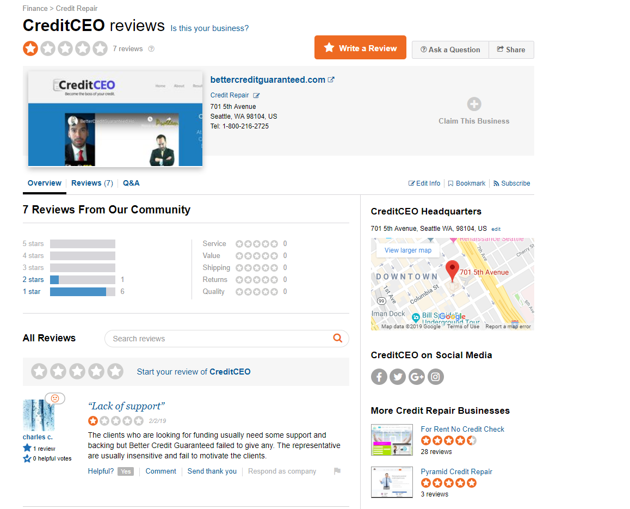Open the Reviews (7) tab
The width and height of the screenshot is (630, 509).
92,183
